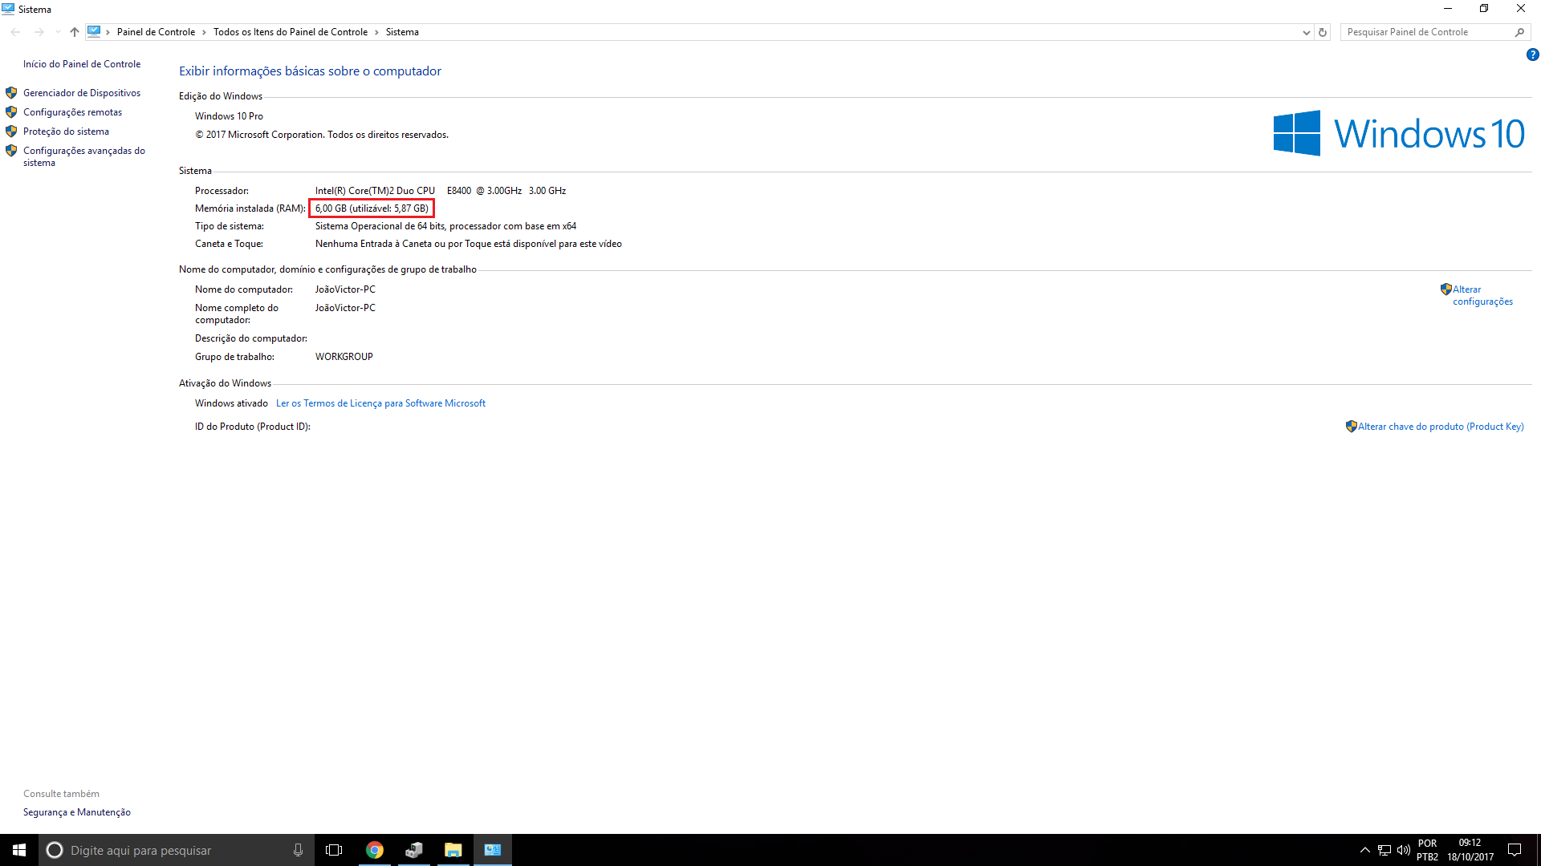Click shield icon beside Configurações remotas

(x=11, y=112)
